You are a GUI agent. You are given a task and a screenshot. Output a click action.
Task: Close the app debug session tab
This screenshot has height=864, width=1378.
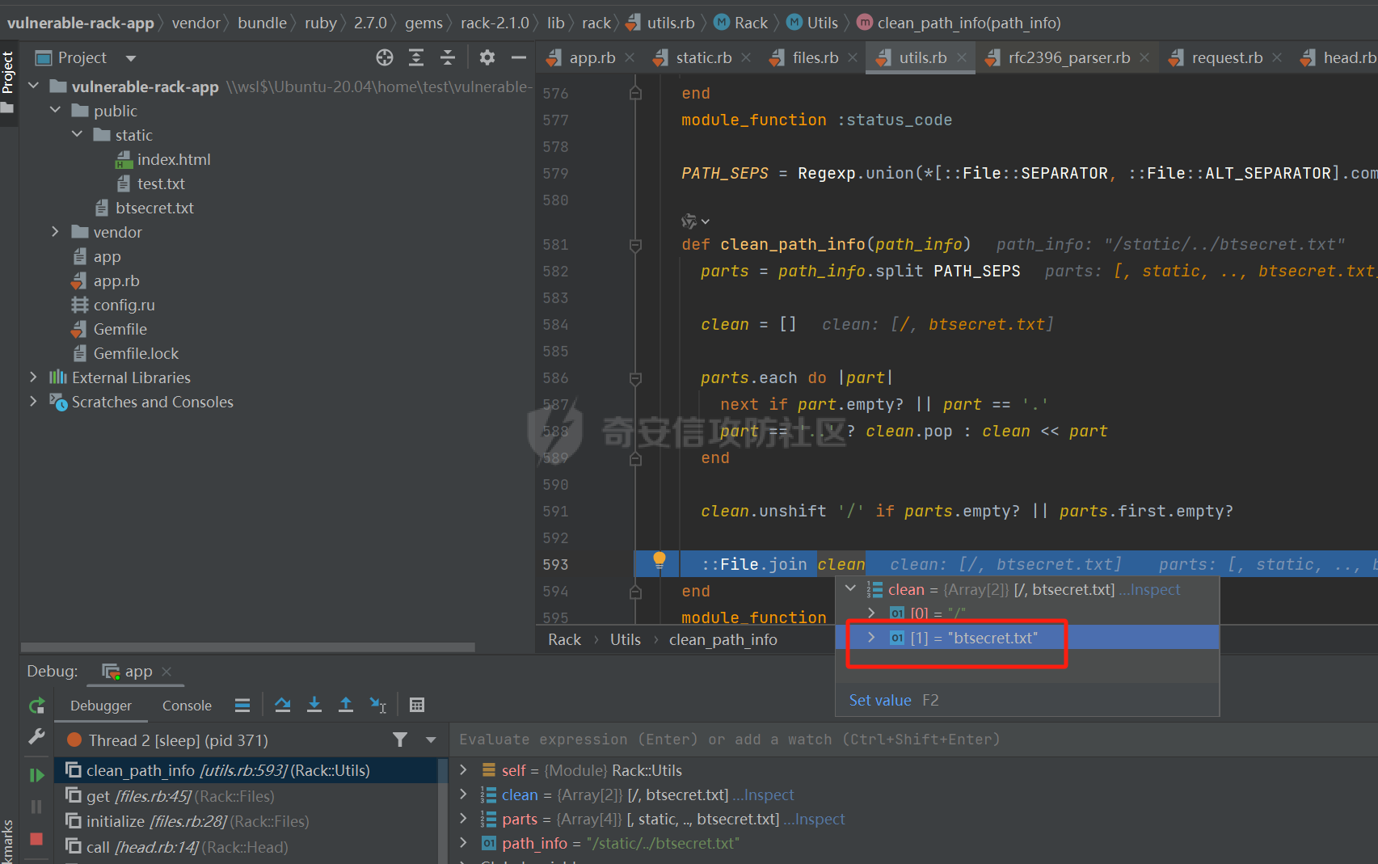pos(166,672)
